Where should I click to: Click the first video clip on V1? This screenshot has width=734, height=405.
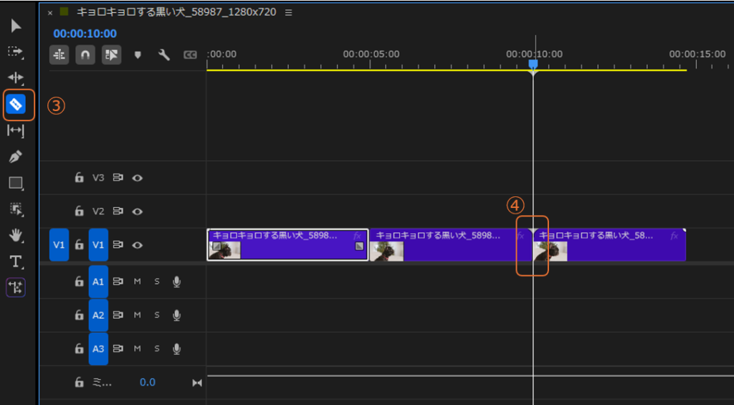click(x=287, y=245)
